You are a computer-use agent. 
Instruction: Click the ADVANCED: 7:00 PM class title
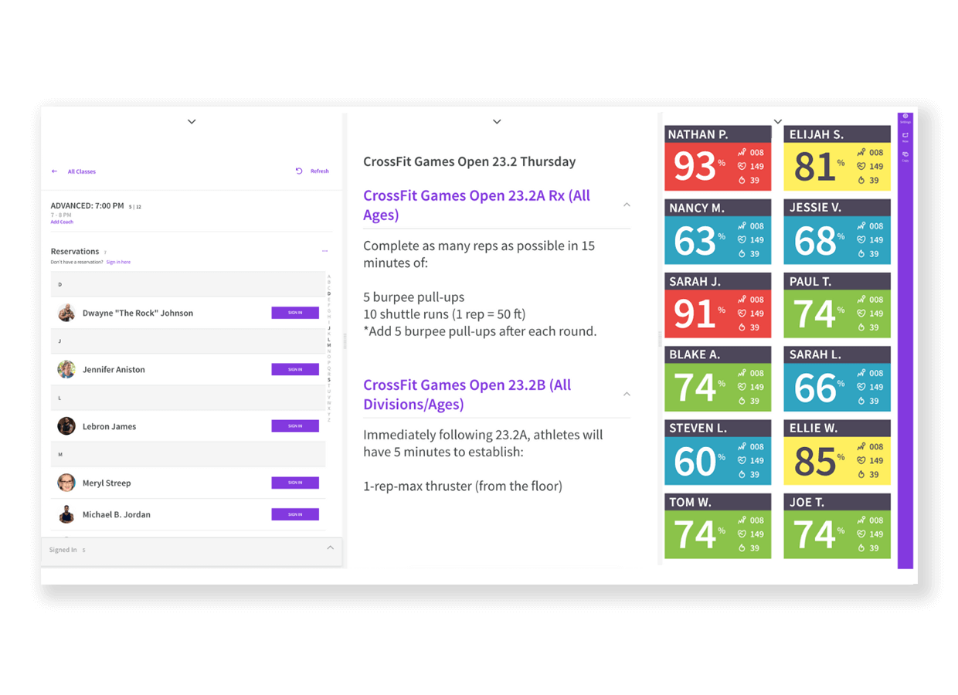(x=87, y=206)
